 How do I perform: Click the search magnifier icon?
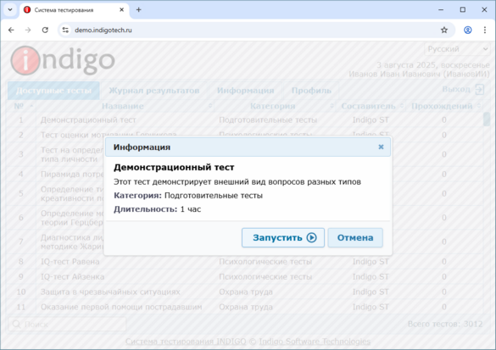[16, 324]
